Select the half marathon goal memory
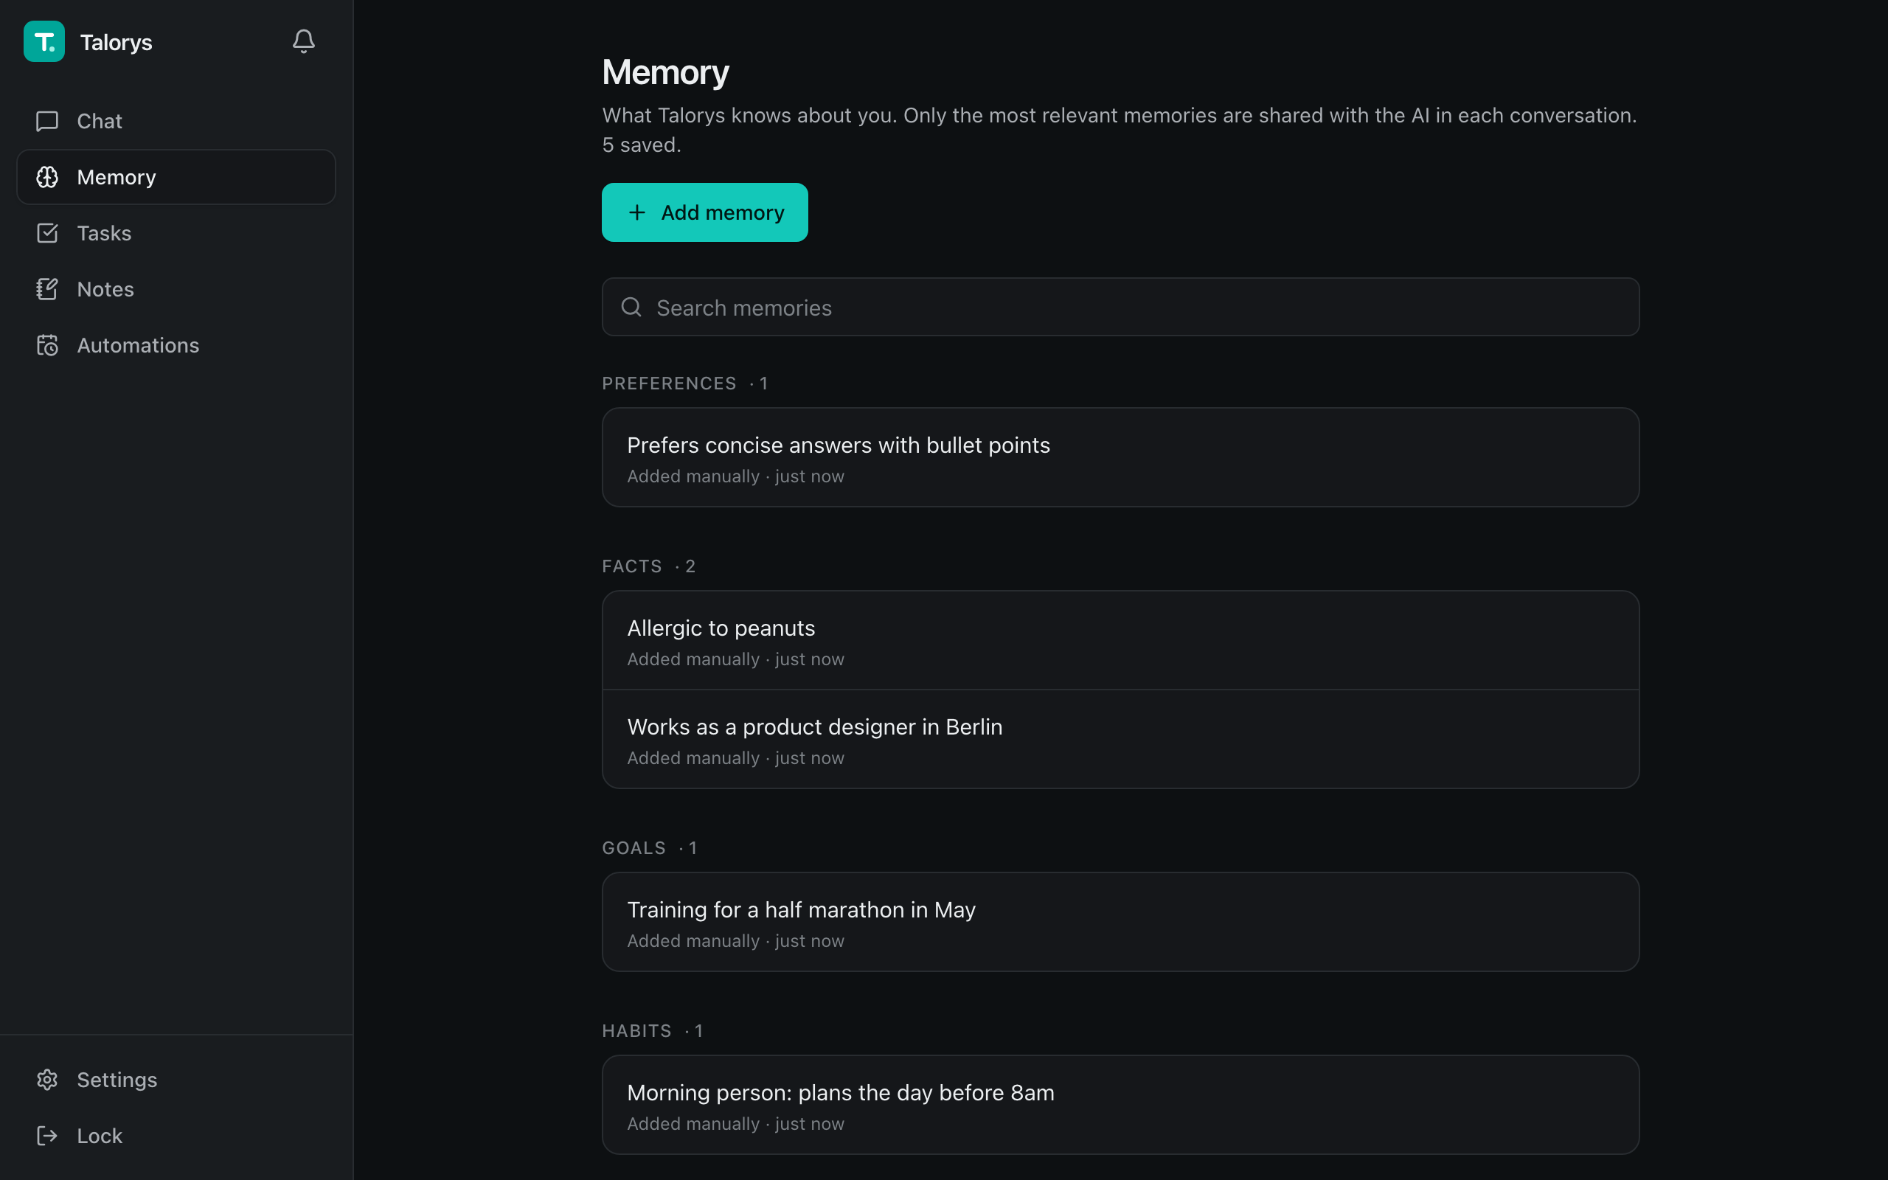Viewport: 1888px width, 1180px height. click(x=1120, y=922)
